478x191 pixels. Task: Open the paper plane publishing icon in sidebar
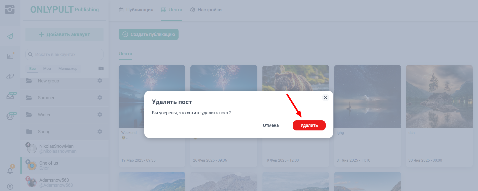click(x=10, y=36)
